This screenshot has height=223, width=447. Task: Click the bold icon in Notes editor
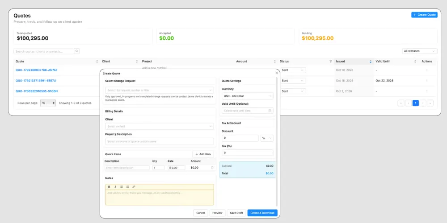click(x=109, y=187)
